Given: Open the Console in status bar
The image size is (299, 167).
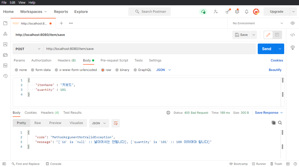Looking at the screenshot, I should point(54,164).
